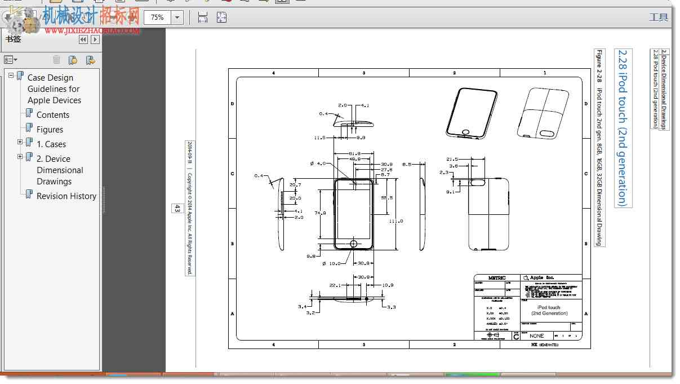Click the NX GENERATED label

point(544,344)
